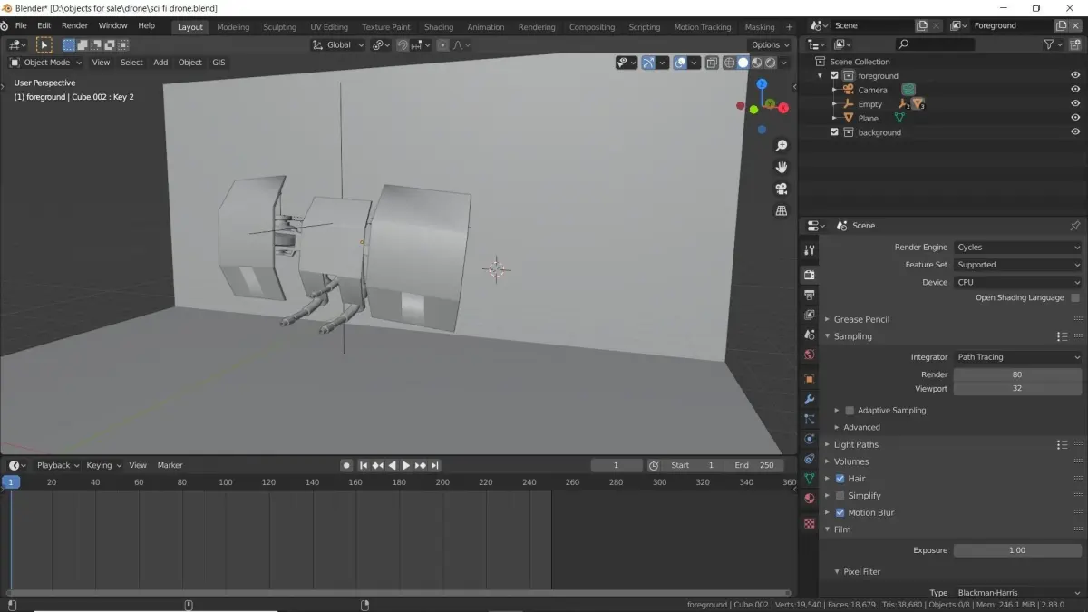Enable Adaptive Sampling checkbox
Viewport: 1088px width, 612px height.
(850, 411)
